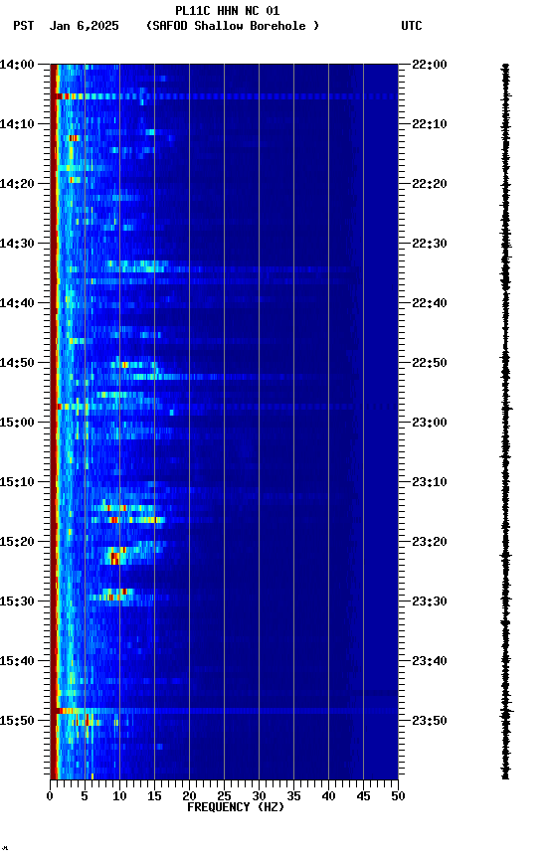Click the seismogram waveform trace on the right
This screenshot has width=549, height=859.
[505, 422]
